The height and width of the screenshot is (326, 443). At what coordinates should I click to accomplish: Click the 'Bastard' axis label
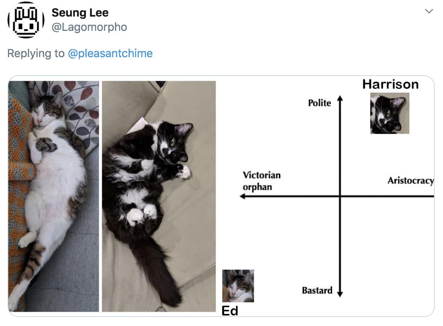pyautogui.click(x=317, y=290)
